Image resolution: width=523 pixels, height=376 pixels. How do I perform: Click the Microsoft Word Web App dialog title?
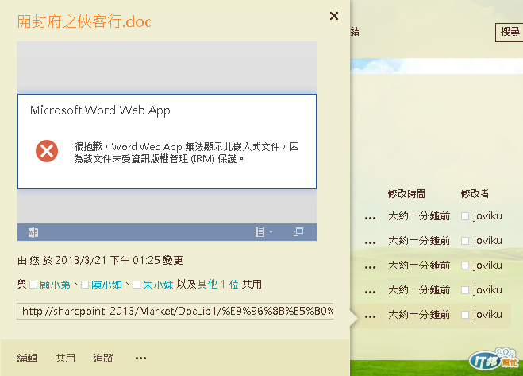[x=100, y=110]
